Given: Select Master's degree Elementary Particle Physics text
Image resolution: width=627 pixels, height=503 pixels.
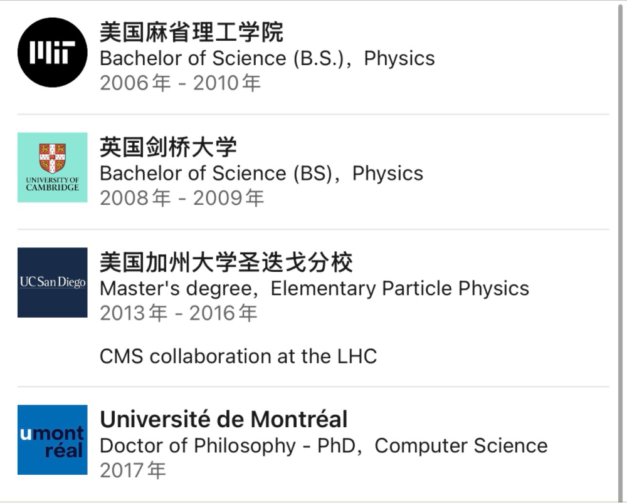Looking at the screenshot, I should pyautogui.click(x=314, y=289).
